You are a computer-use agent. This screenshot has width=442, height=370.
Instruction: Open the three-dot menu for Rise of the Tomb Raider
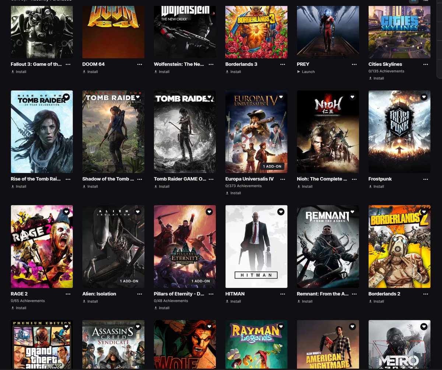click(x=68, y=179)
